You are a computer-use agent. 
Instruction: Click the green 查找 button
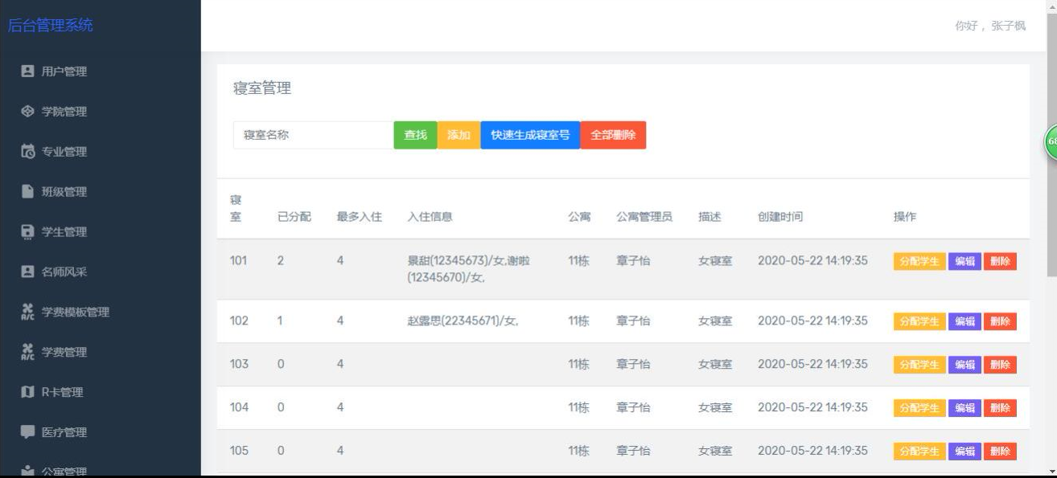[x=415, y=135]
